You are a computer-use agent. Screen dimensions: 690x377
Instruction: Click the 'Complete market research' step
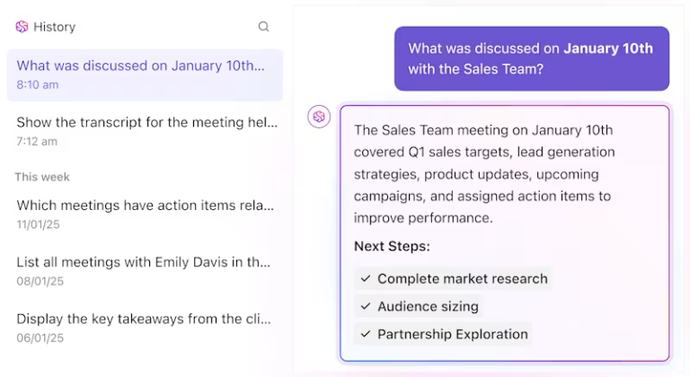click(x=462, y=279)
